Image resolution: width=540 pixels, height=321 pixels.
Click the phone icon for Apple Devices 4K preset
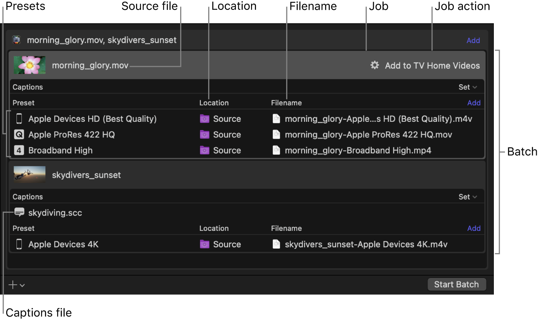click(19, 244)
